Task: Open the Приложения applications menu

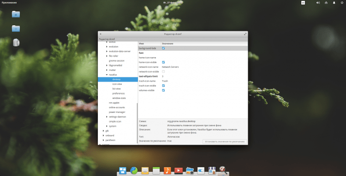Action: point(9,3)
